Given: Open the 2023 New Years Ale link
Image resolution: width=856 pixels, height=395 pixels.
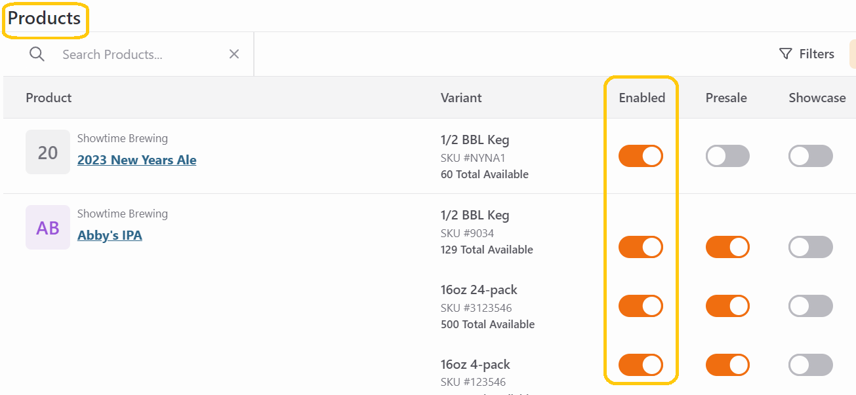Looking at the screenshot, I should (x=137, y=160).
